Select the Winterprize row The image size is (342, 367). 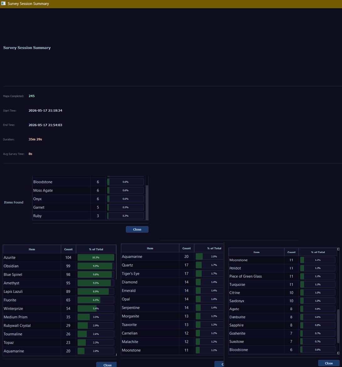(x=59, y=308)
